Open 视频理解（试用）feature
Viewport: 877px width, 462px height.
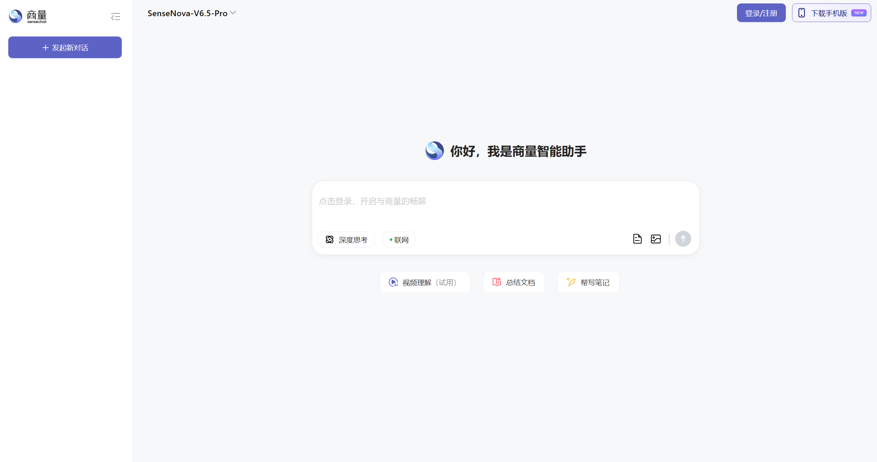[x=425, y=282]
